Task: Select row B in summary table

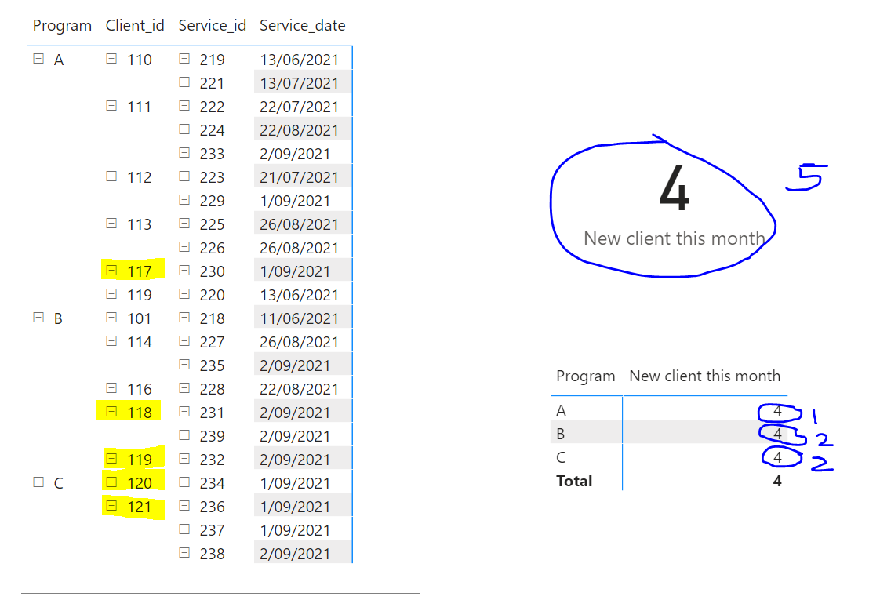Action: tap(669, 434)
